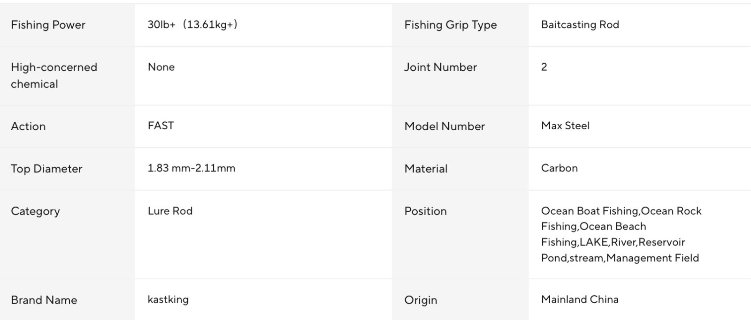Click the High-concerned chemical label
This screenshot has height=320, width=751.
coord(54,75)
